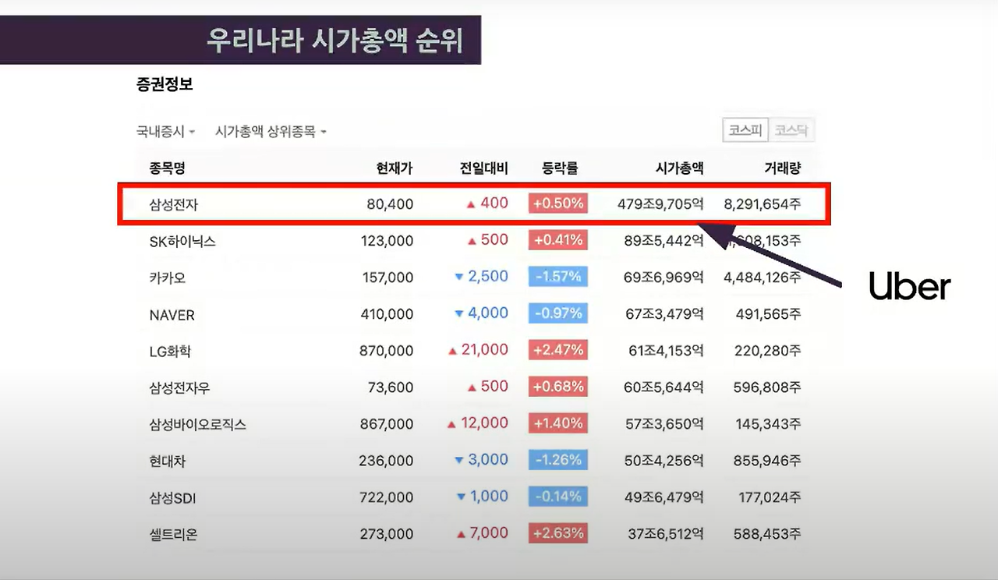The height and width of the screenshot is (580, 998).
Task: Click the +0.50% change badge
Action: click(557, 203)
